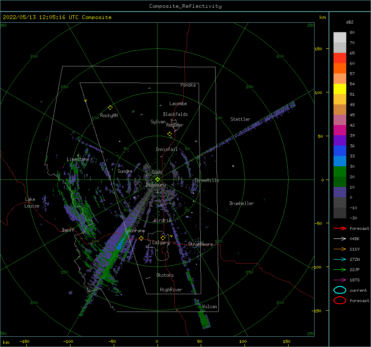Select the red swatch between 65 and 60
The width and height of the screenshot is (371, 347).
click(340, 58)
